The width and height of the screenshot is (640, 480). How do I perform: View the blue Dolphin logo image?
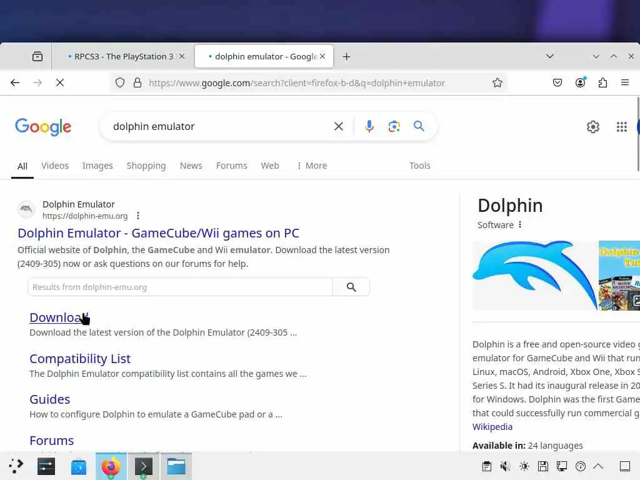534,275
